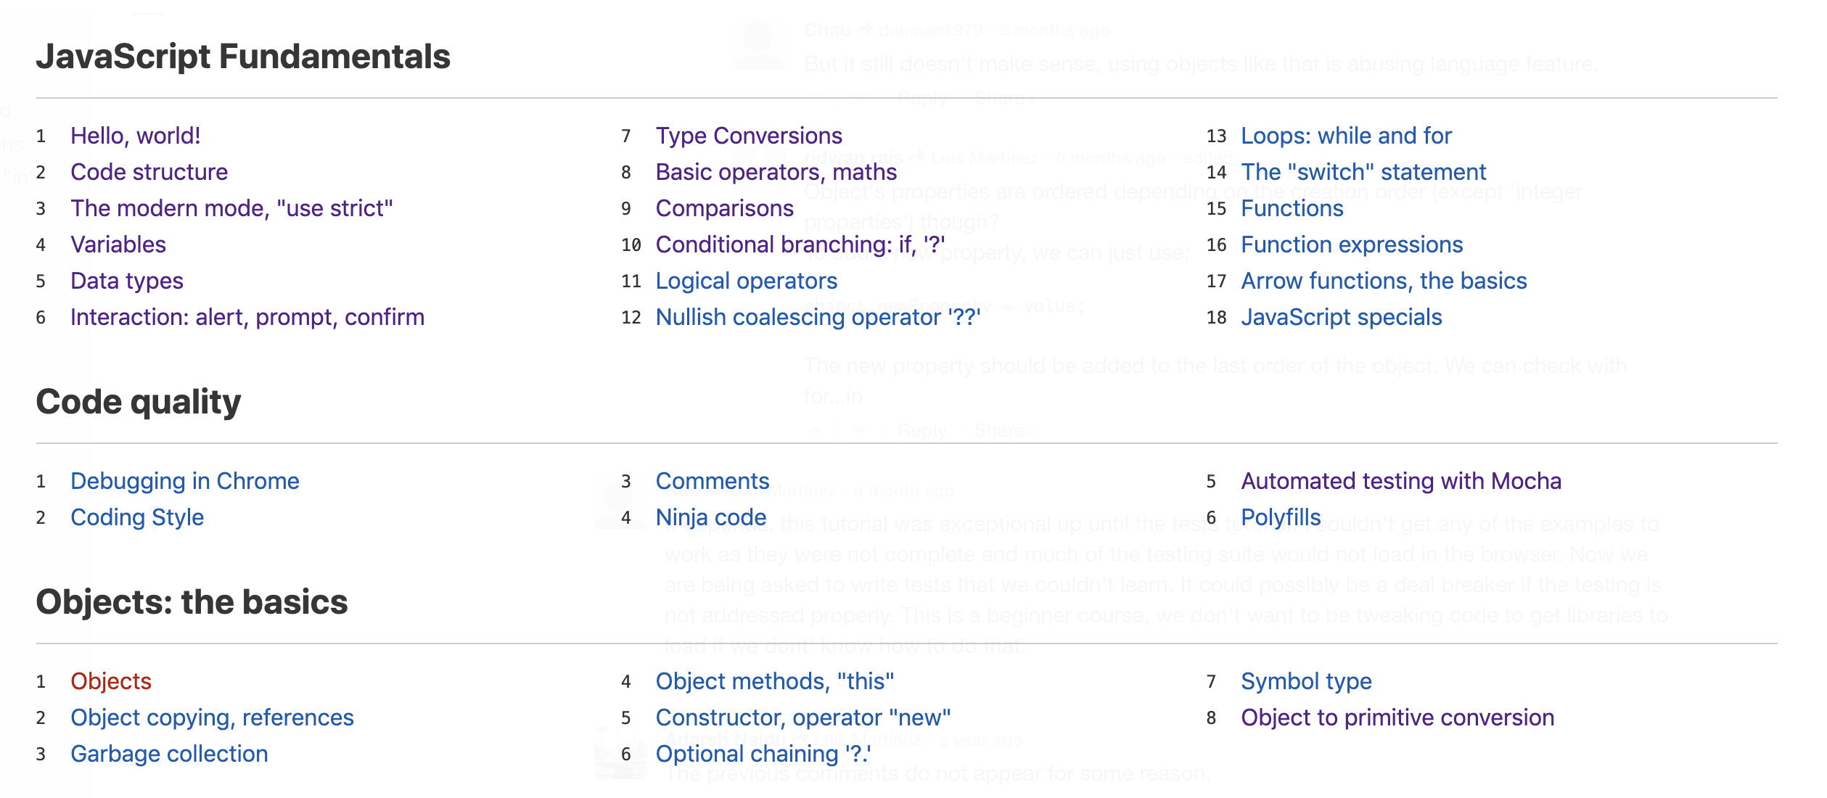The width and height of the screenshot is (1827, 798).
Task: Open Interaction: alert, prompt, confirm
Action: click(x=247, y=317)
